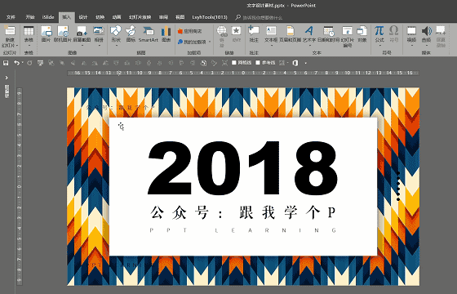Viewport: 457px width, 294px height.
Task: Switch to the 开始 Home tab
Action: point(30,17)
